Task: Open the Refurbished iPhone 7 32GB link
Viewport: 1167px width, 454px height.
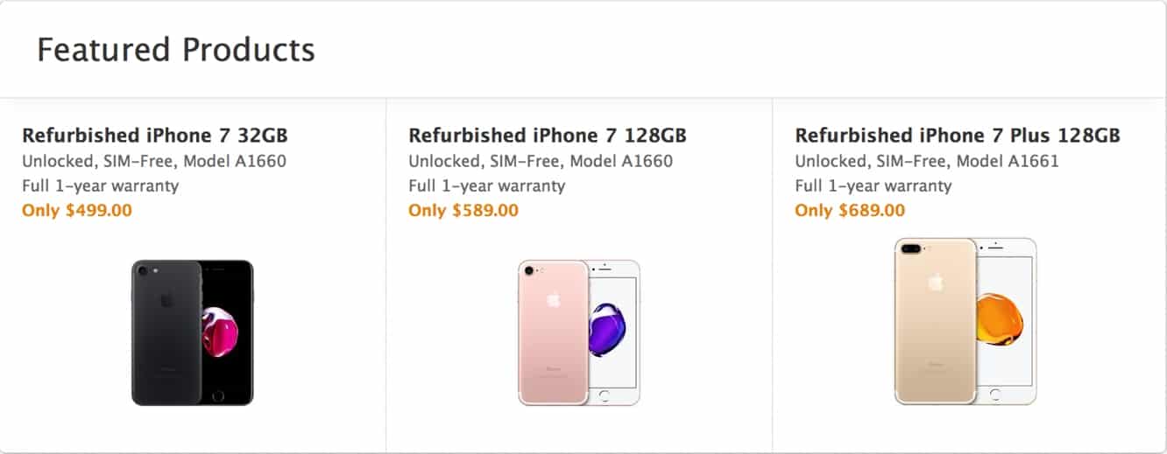Action: coord(155,136)
